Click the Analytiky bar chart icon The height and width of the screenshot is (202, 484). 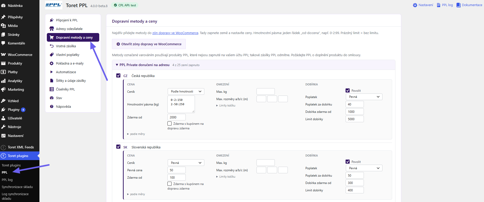pyautogui.click(x=3, y=81)
